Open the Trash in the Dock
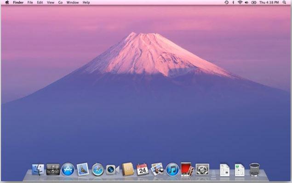Image resolution: width=292 pixels, height=183 pixels. point(254,169)
